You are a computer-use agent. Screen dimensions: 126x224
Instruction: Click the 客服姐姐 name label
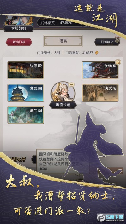(x=19, y=28)
